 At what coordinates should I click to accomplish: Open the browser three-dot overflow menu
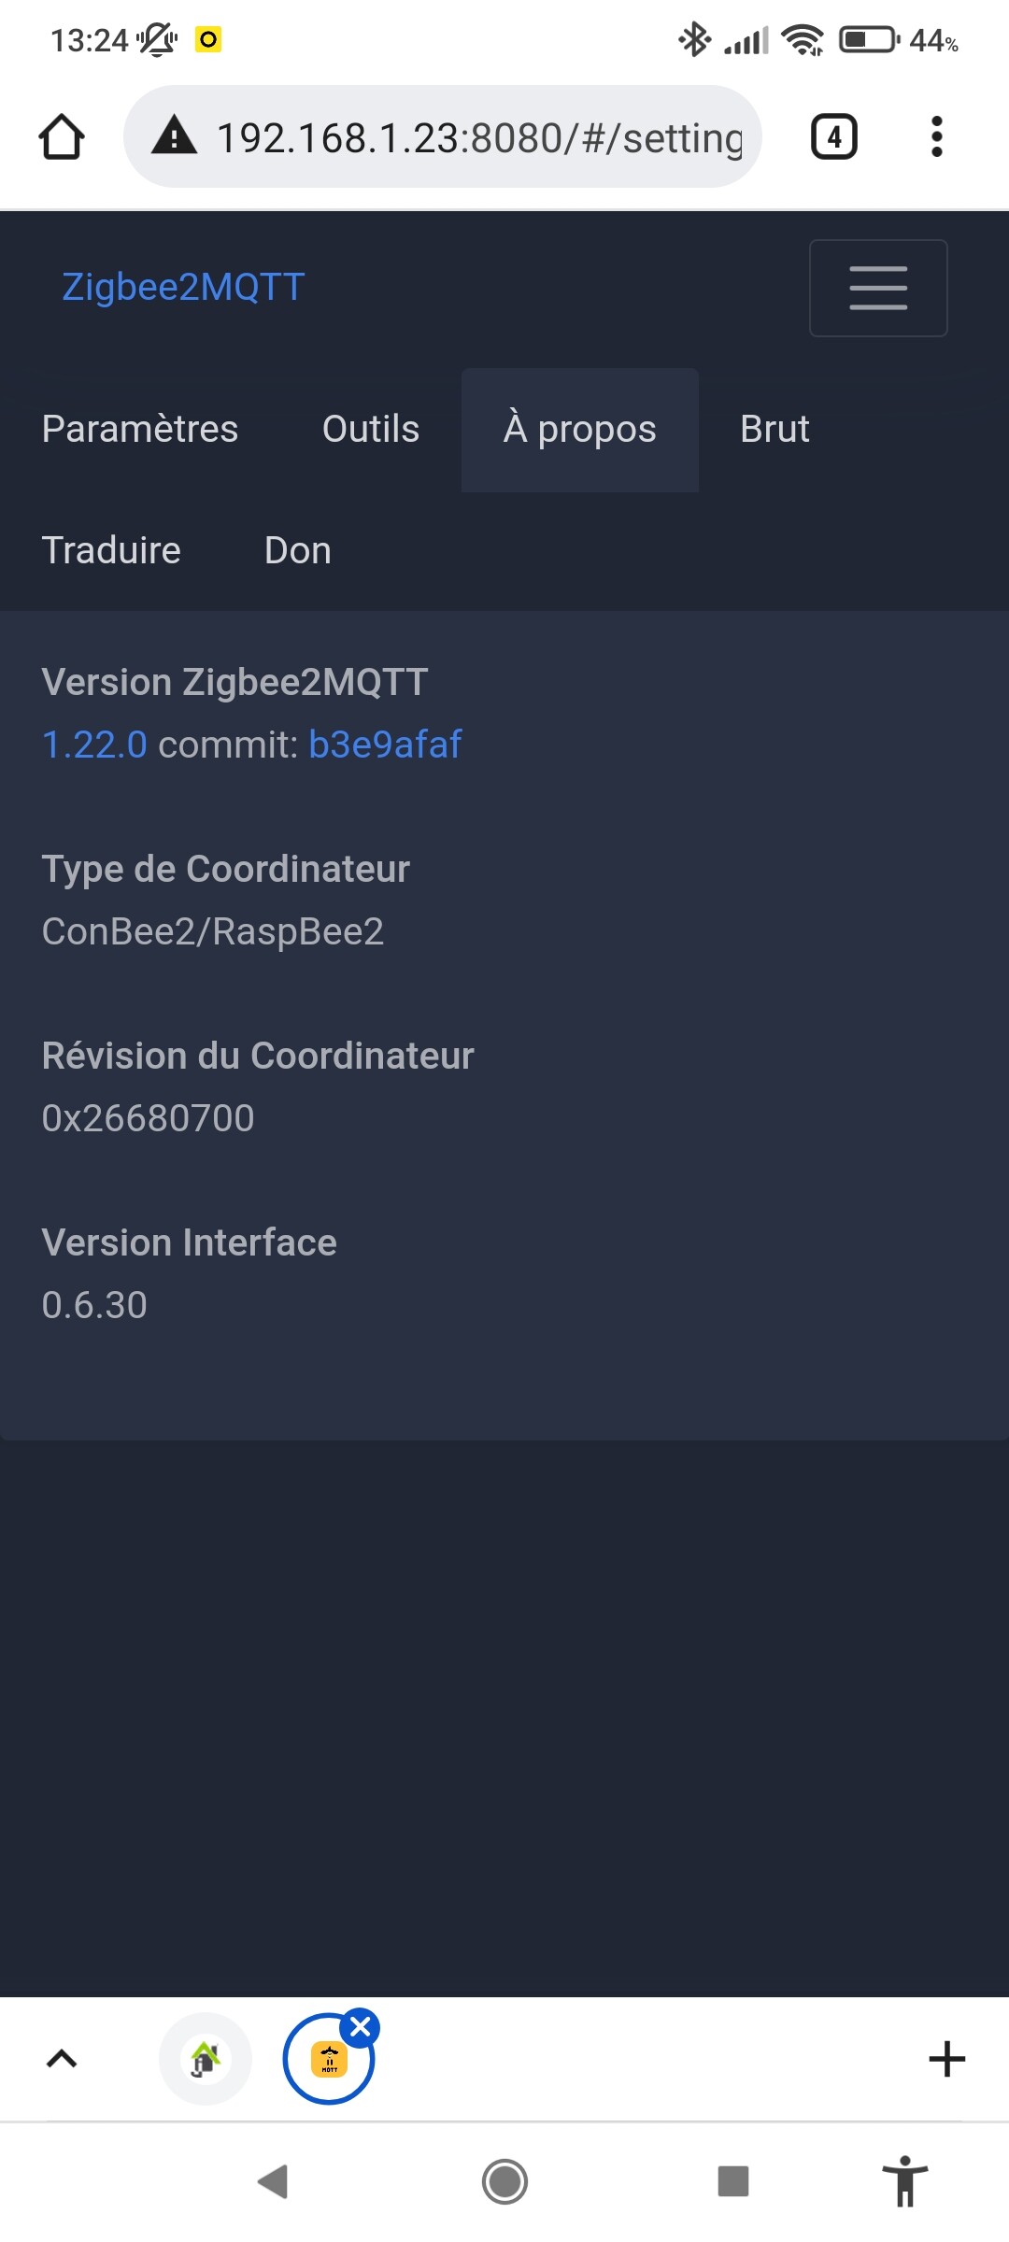point(936,137)
